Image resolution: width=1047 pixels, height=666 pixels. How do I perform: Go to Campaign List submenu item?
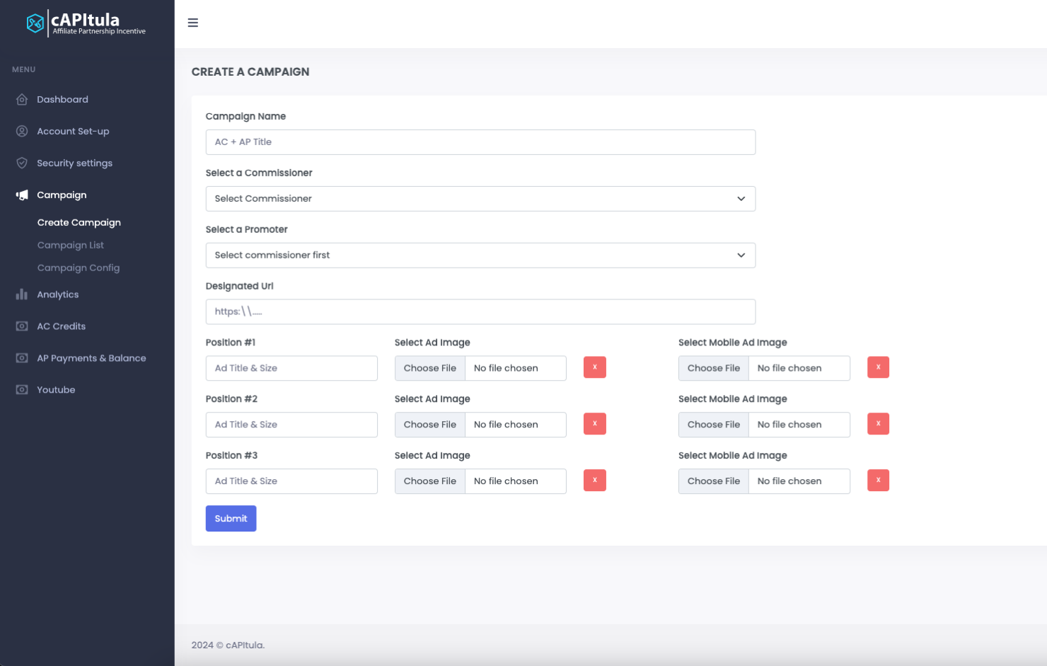click(71, 246)
